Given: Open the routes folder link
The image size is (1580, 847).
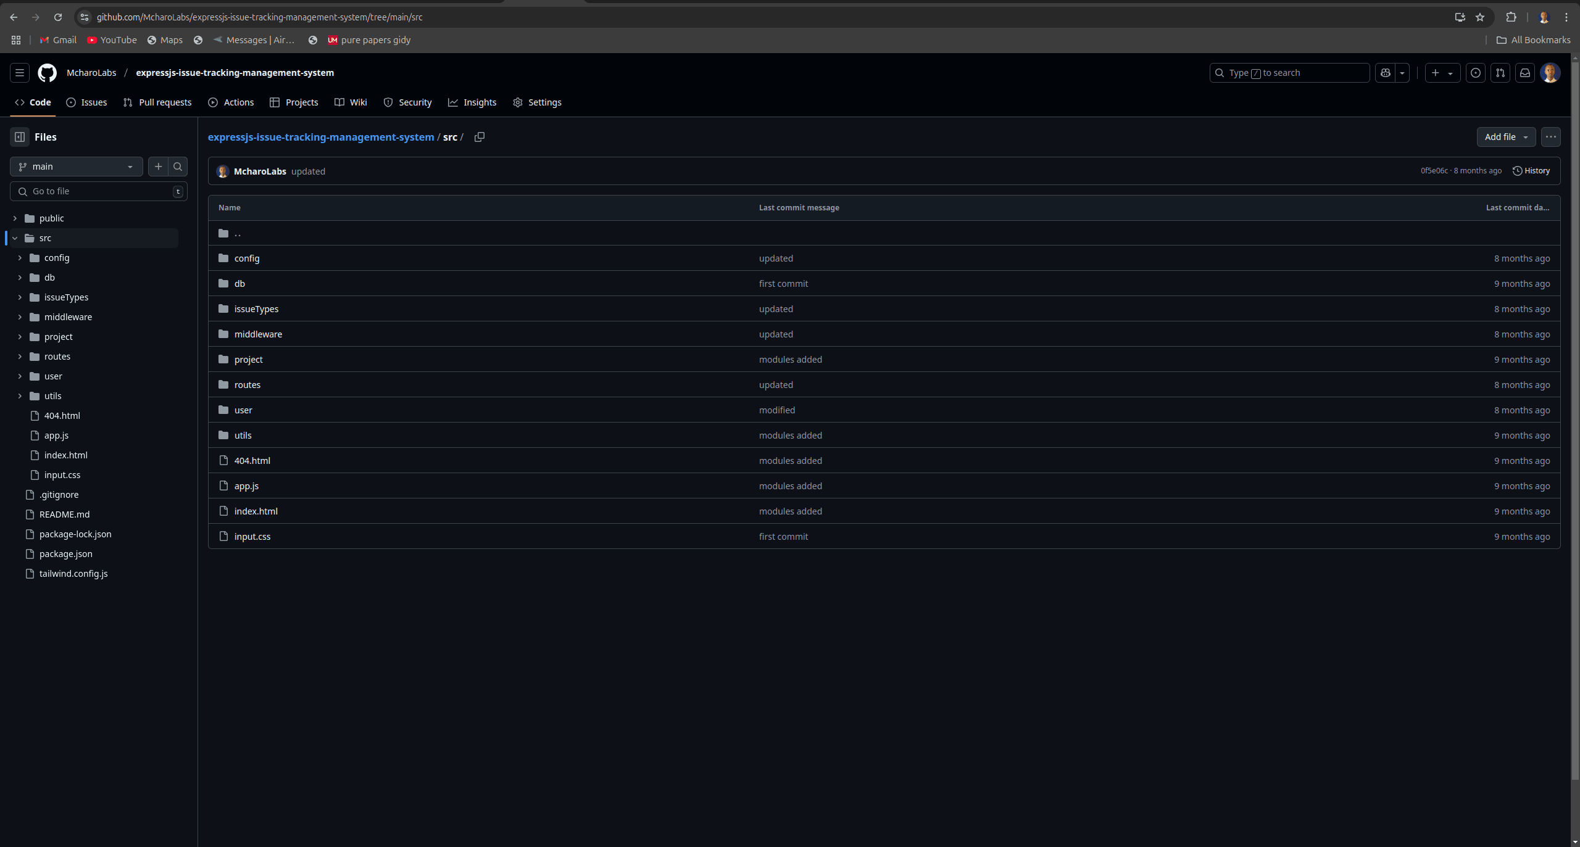Looking at the screenshot, I should point(247,384).
